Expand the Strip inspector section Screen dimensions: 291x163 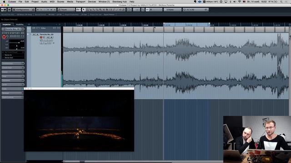(13, 76)
